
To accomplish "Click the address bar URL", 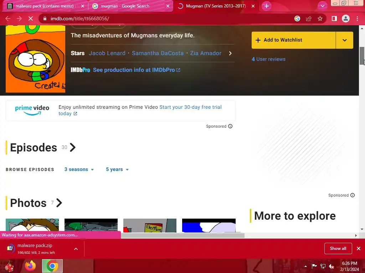I will pyautogui.click(x=79, y=18).
